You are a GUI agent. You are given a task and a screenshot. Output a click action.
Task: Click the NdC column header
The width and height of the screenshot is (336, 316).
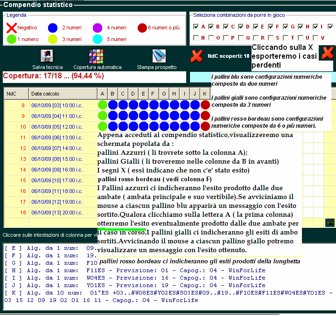click(11, 94)
